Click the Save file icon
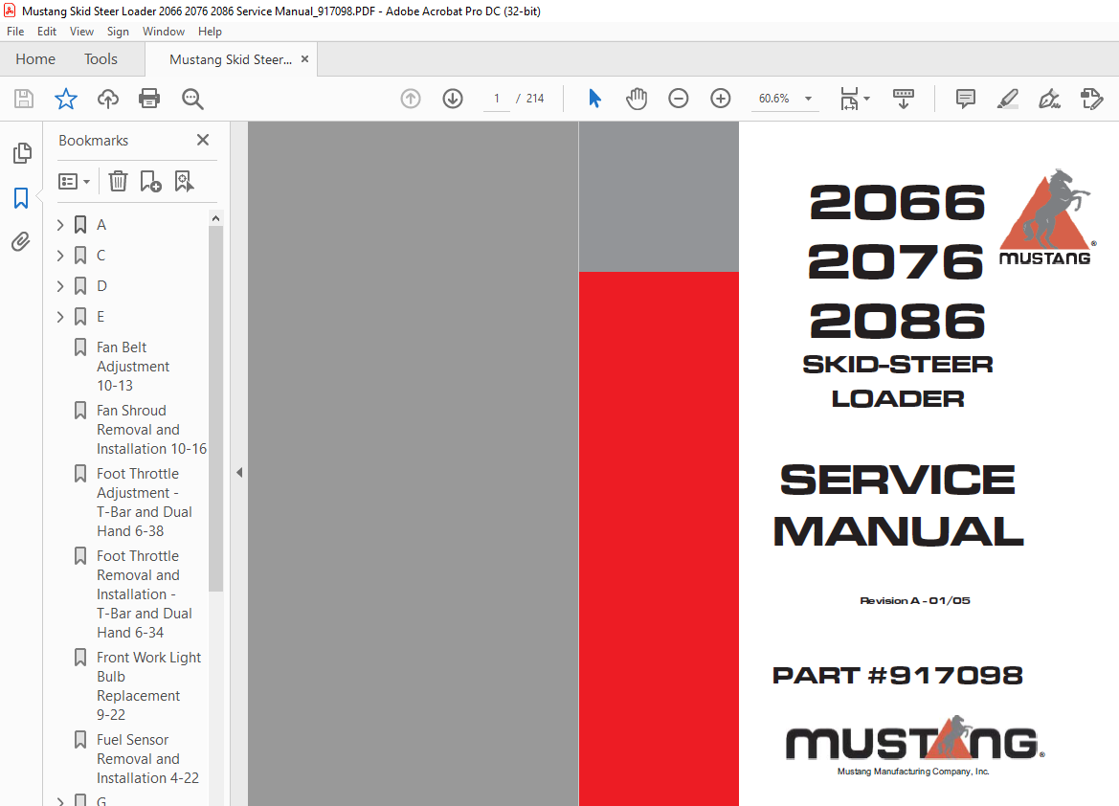The height and width of the screenshot is (806, 1119). [24, 99]
